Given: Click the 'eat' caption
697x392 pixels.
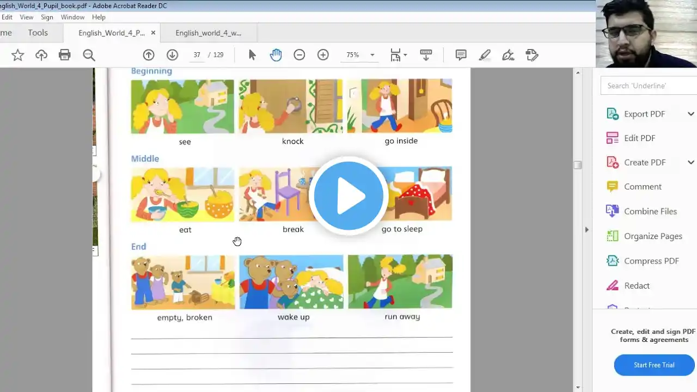Looking at the screenshot, I should [185, 230].
